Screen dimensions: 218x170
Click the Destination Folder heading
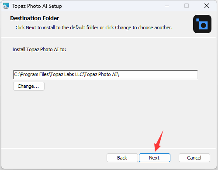click(35, 18)
